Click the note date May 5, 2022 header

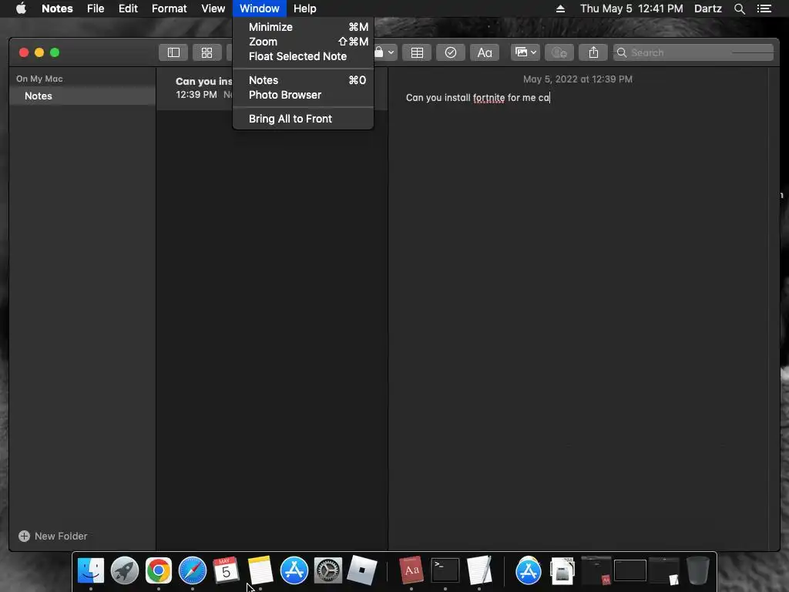tap(578, 79)
